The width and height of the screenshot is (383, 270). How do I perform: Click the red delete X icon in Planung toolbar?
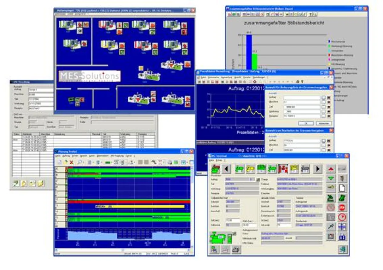tap(71, 162)
